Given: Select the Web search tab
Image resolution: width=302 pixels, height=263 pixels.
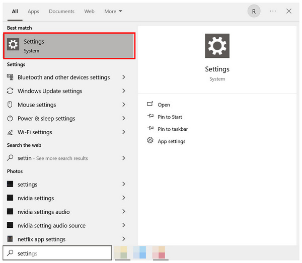Looking at the screenshot, I should tap(89, 11).
